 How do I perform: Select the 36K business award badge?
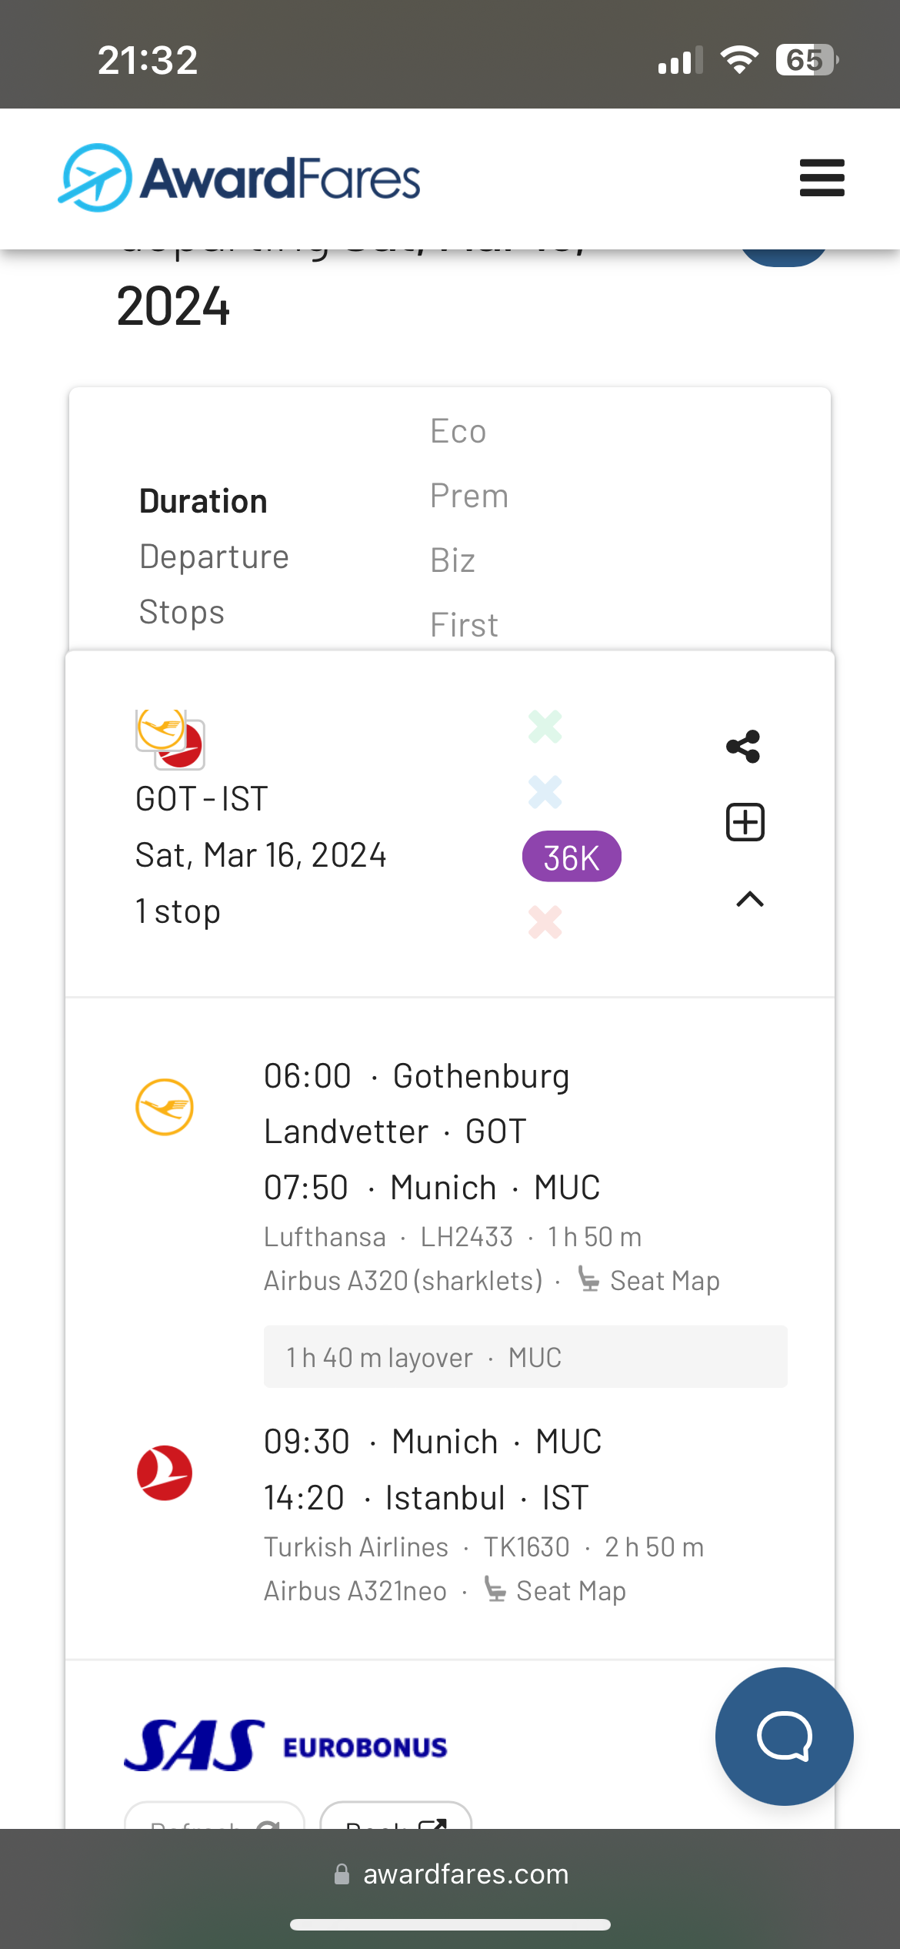(572, 857)
